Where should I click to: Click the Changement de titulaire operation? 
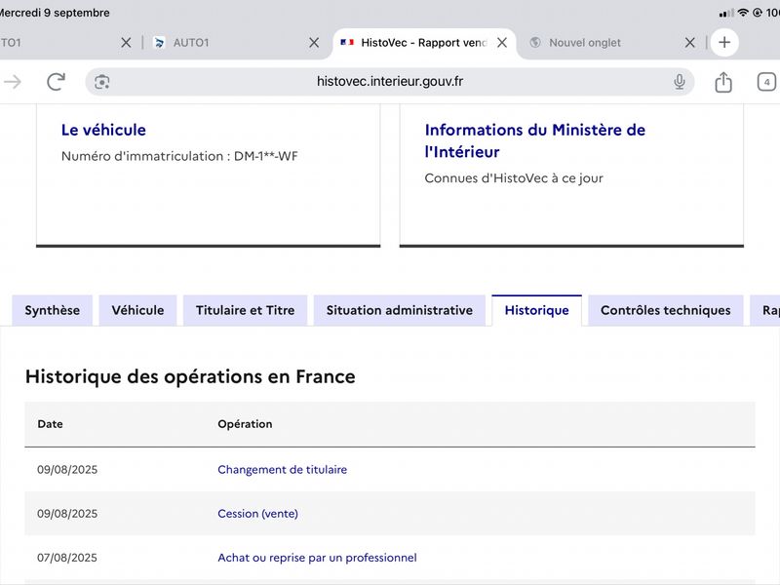click(x=282, y=470)
